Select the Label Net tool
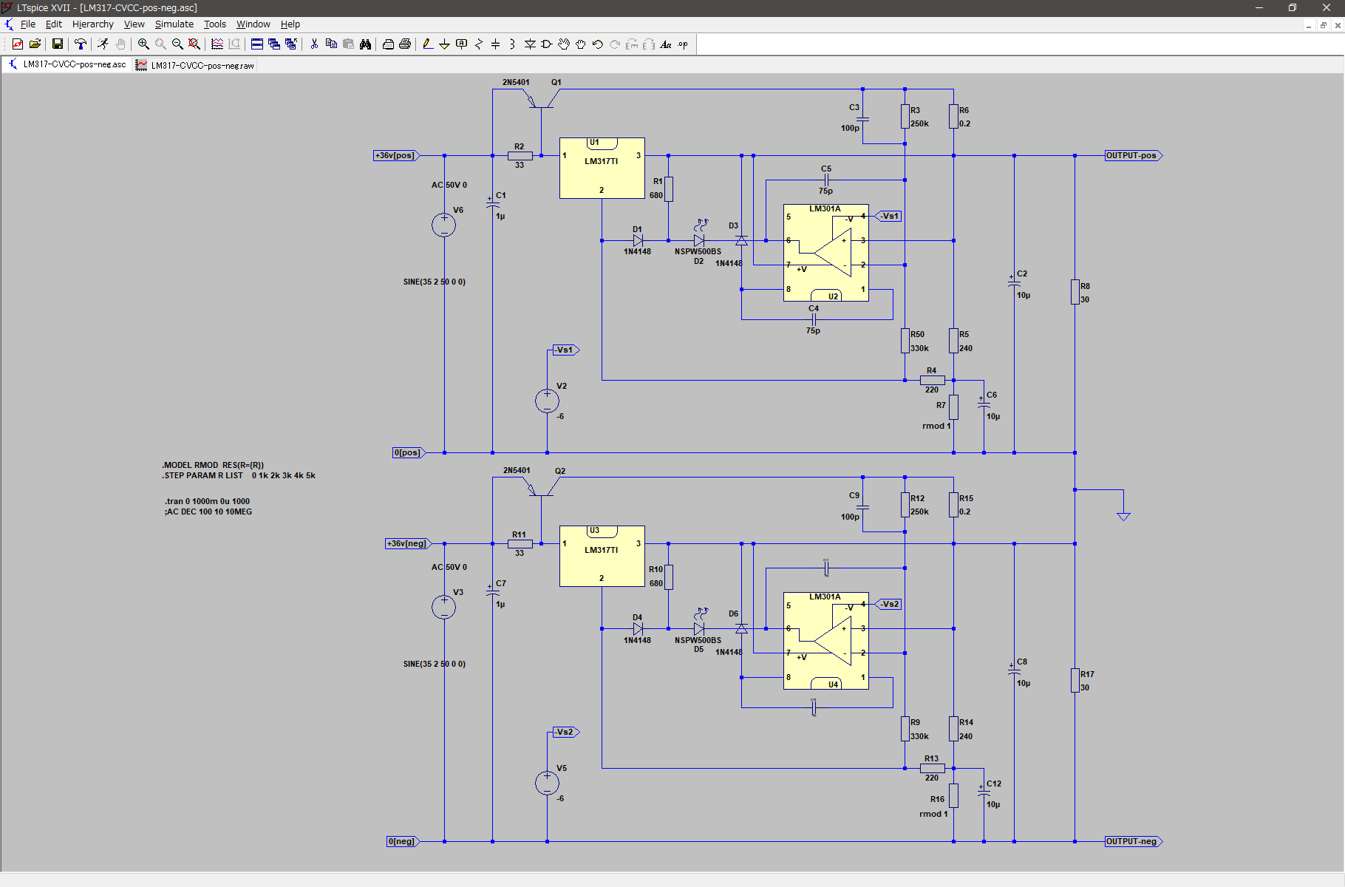 pos(462,44)
